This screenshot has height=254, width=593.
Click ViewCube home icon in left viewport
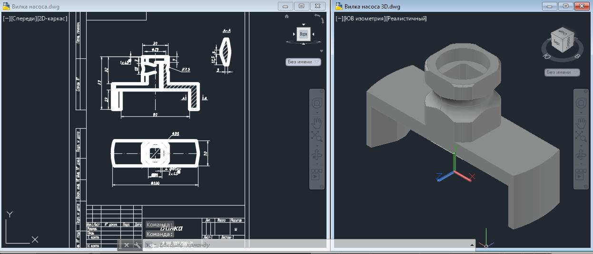click(x=287, y=17)
